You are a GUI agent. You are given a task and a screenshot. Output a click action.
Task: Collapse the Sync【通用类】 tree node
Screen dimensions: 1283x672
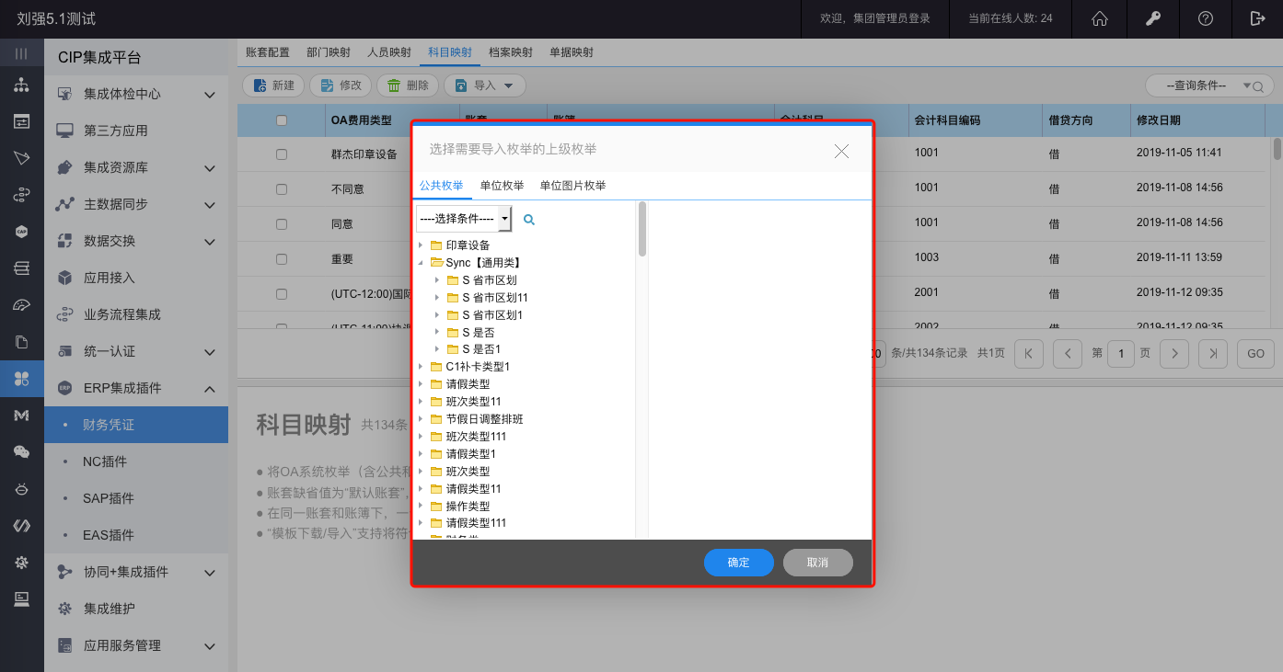pyautogui.click(x=422, y=263)
